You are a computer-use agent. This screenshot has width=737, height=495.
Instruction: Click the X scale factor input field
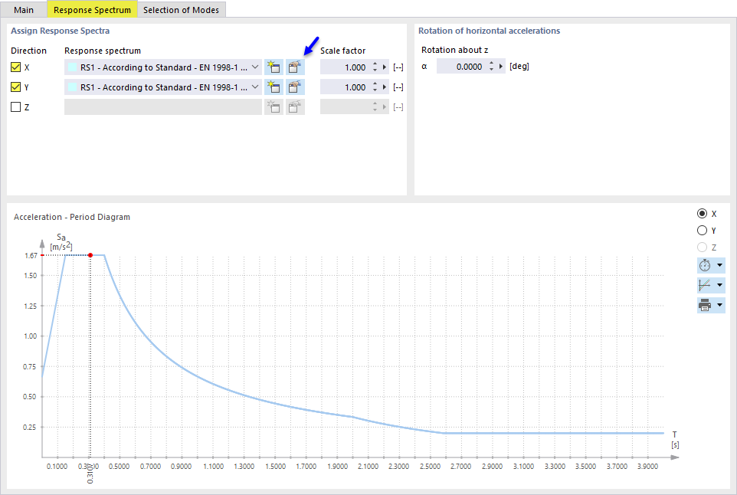[345, 67]
